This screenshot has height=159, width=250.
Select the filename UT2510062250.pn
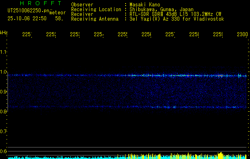29,11
